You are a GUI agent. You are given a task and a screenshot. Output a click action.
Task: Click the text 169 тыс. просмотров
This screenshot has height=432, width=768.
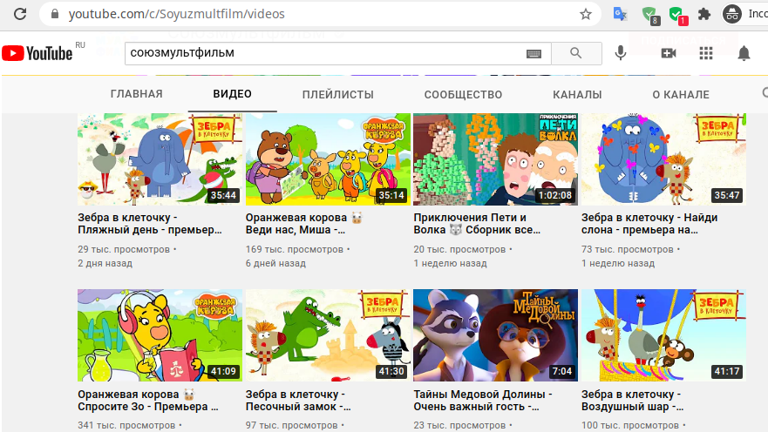295,249
